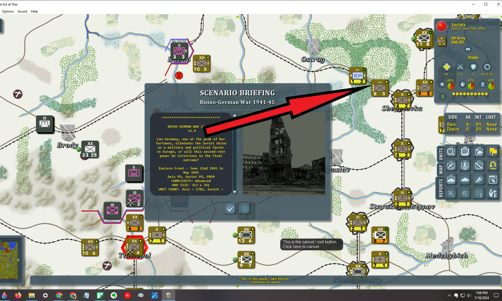Click the star proficiency icon
502x301 pixels.
[442, 84]
